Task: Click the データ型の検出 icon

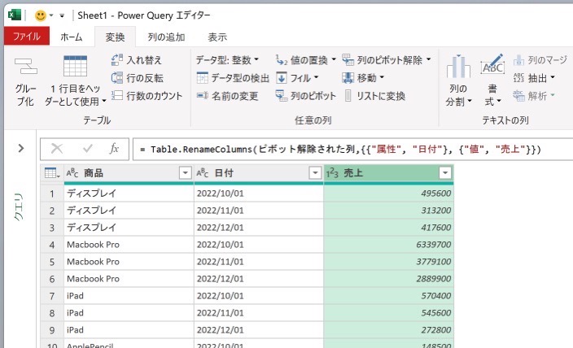Action: pos(203,78)
